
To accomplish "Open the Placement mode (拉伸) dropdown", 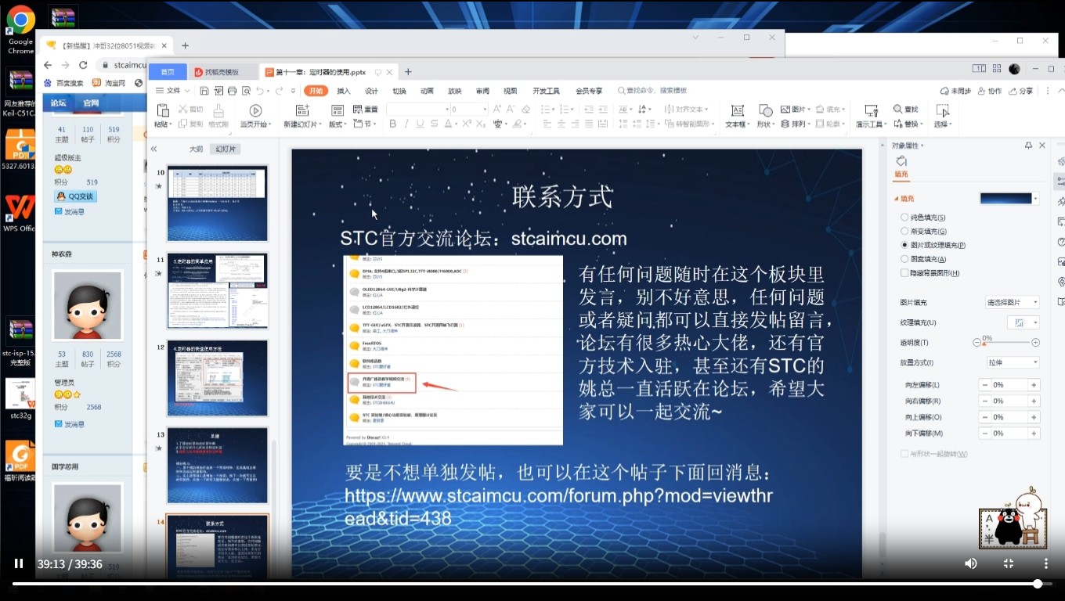I will (1013, 362).
